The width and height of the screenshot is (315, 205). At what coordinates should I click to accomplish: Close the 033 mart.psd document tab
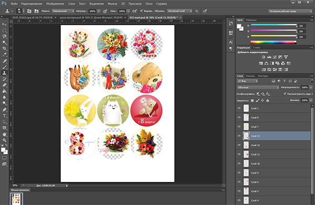pos(180,17)
